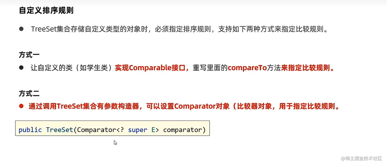387x166 pixels.
Task: Select the 方式一 subheading
Action: pos(29,55)
